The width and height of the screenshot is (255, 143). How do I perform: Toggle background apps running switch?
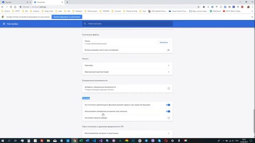point(168,105)
